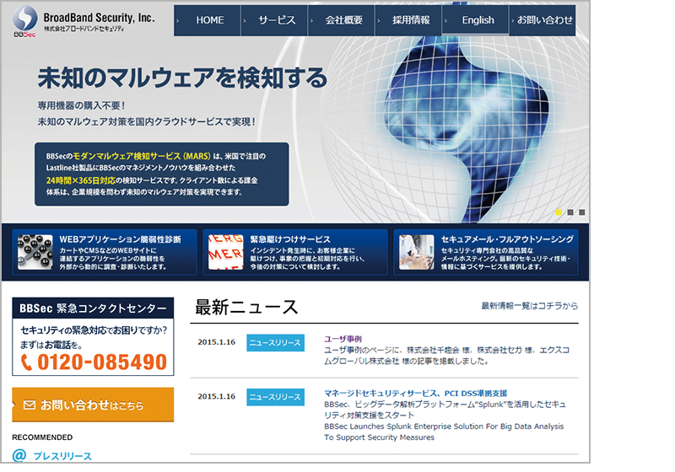The width and height of the screenshot is (675, 472).
Task: Open 最新情報一覧はコチラから link
Action: point(530,306)
